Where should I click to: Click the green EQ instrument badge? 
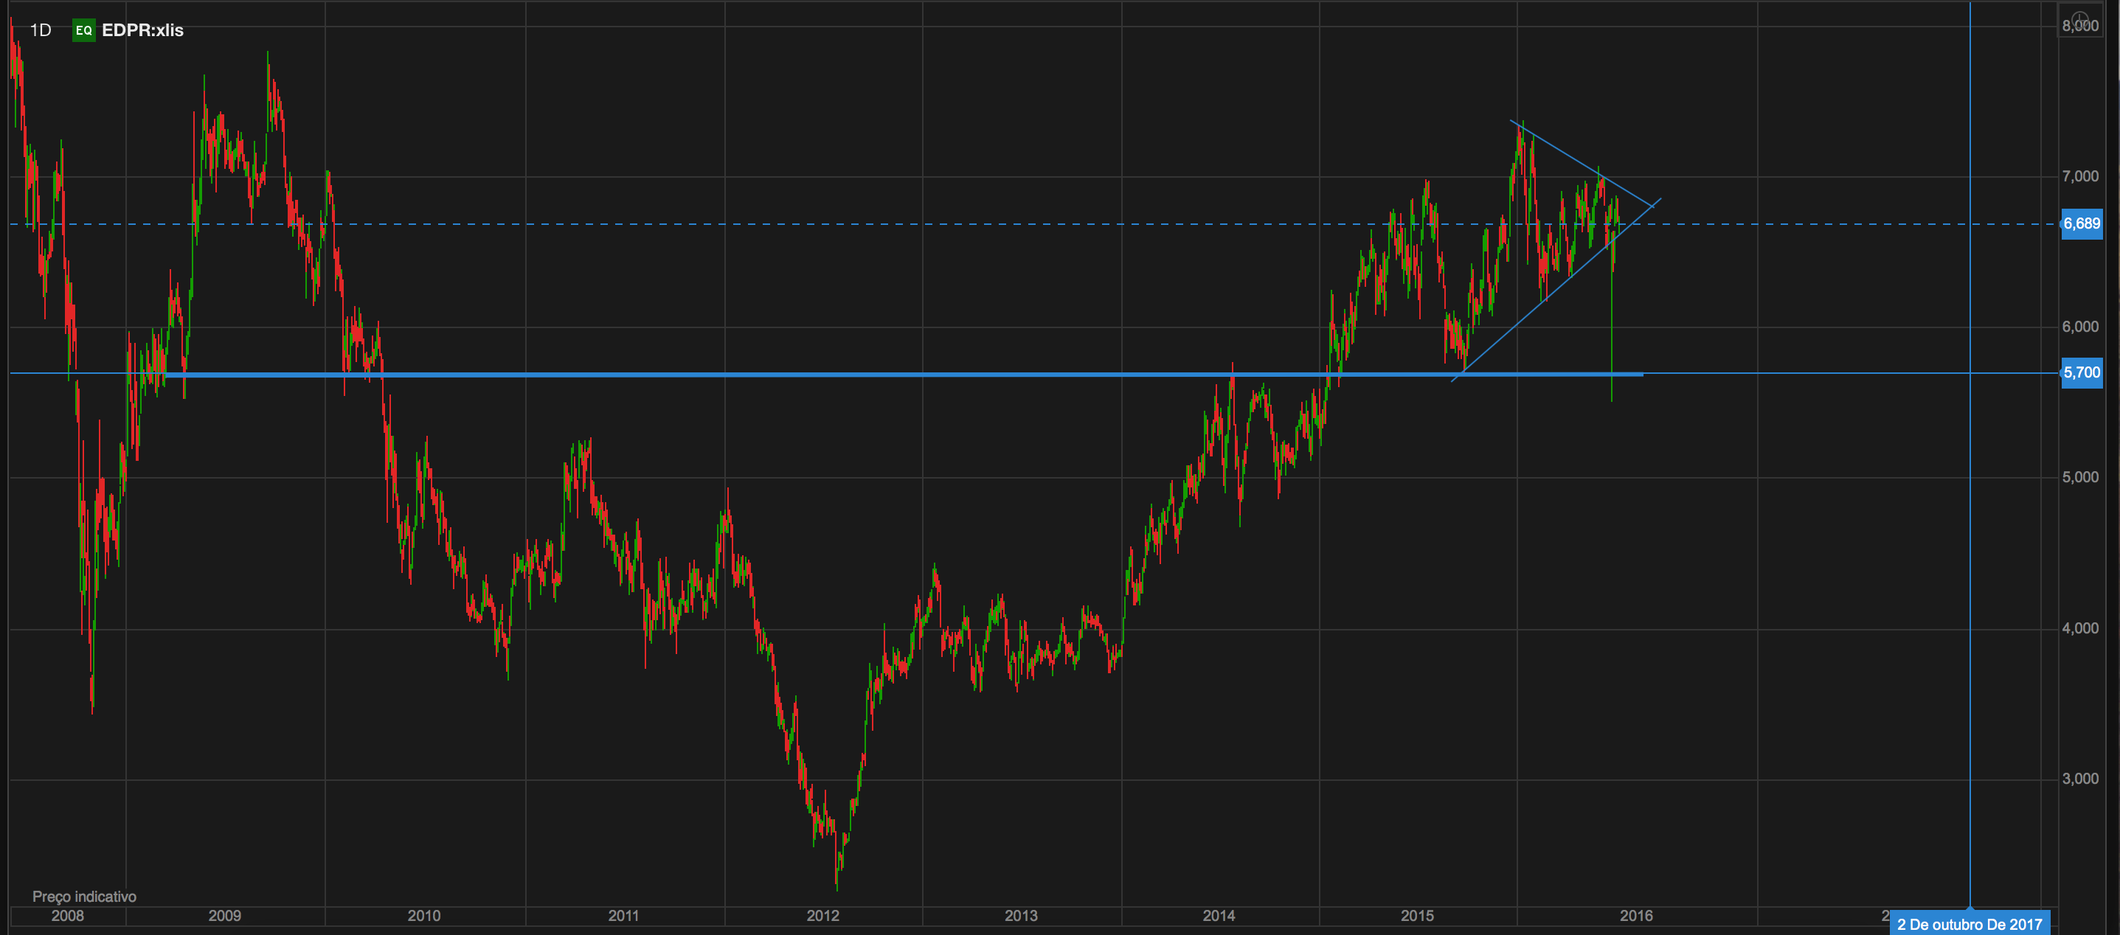83,30
